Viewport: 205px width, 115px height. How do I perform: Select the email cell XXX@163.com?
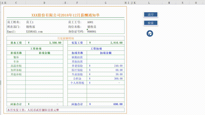click(x=34, y=32)
